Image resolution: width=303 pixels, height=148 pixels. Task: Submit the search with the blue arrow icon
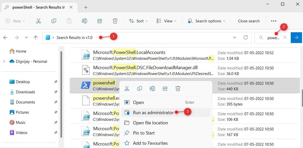(x=296, y=37)
